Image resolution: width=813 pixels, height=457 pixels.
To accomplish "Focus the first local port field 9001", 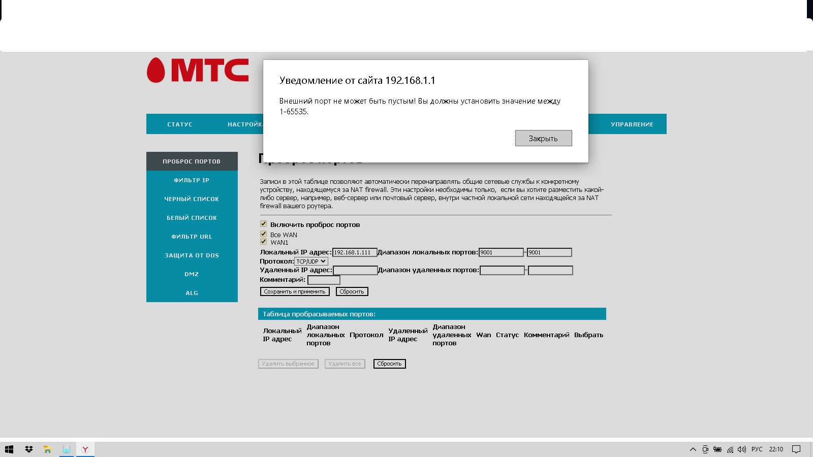I will (501, 252).
